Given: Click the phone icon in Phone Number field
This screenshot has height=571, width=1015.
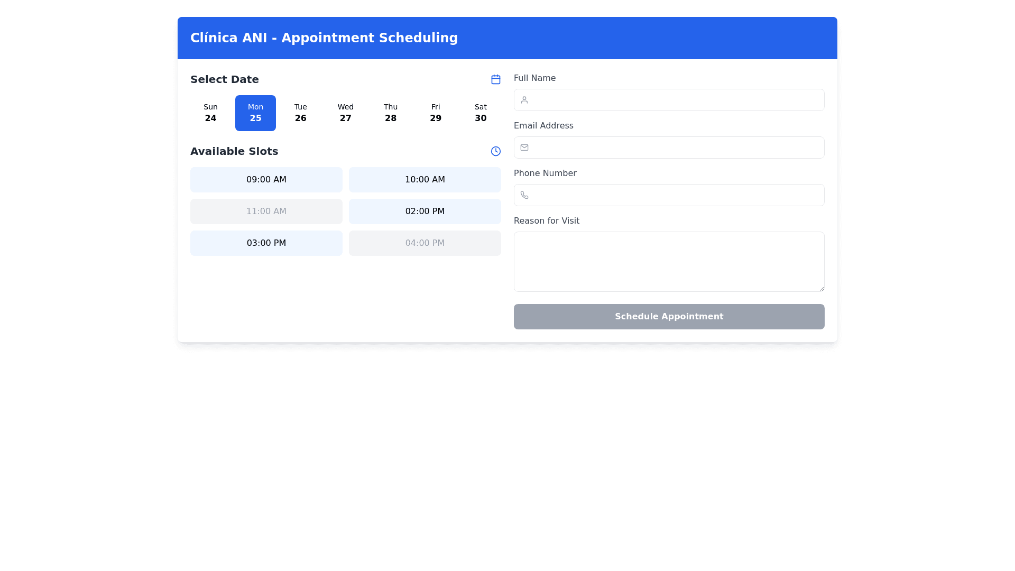Looking at the screenshot, I should [x=524, y=195].
